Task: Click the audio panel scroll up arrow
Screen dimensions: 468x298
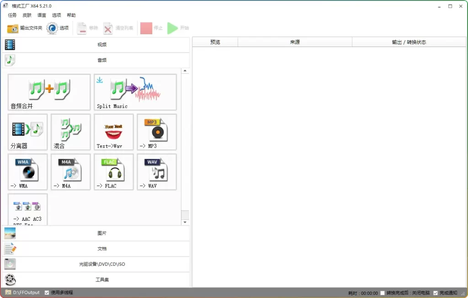Action: click(185, 71)
